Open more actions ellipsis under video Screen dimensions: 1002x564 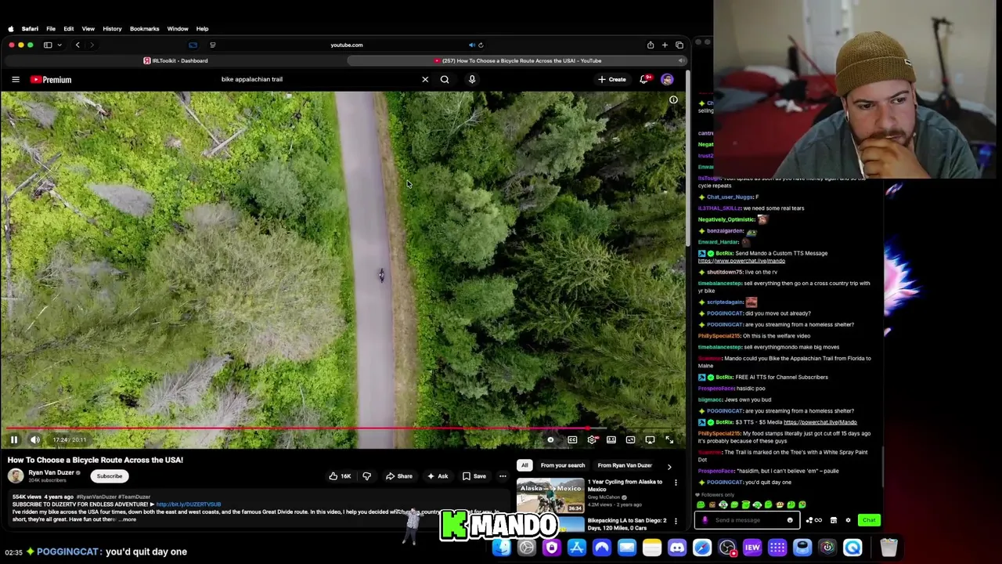tap(503, 476)
